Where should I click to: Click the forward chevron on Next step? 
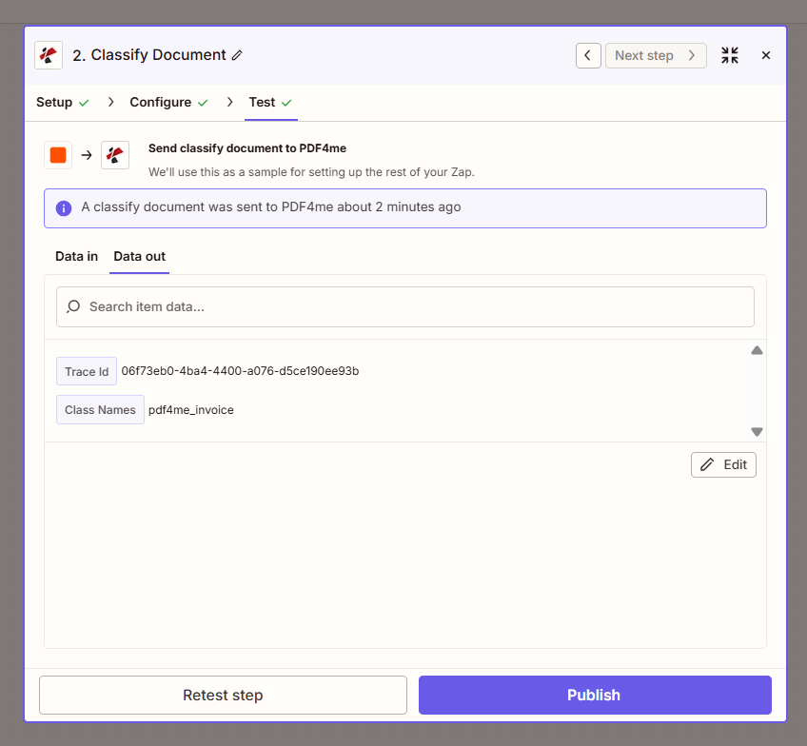(692, 55)
